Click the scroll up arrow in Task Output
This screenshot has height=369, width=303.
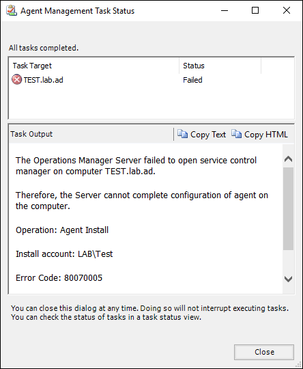click(288, 159)
